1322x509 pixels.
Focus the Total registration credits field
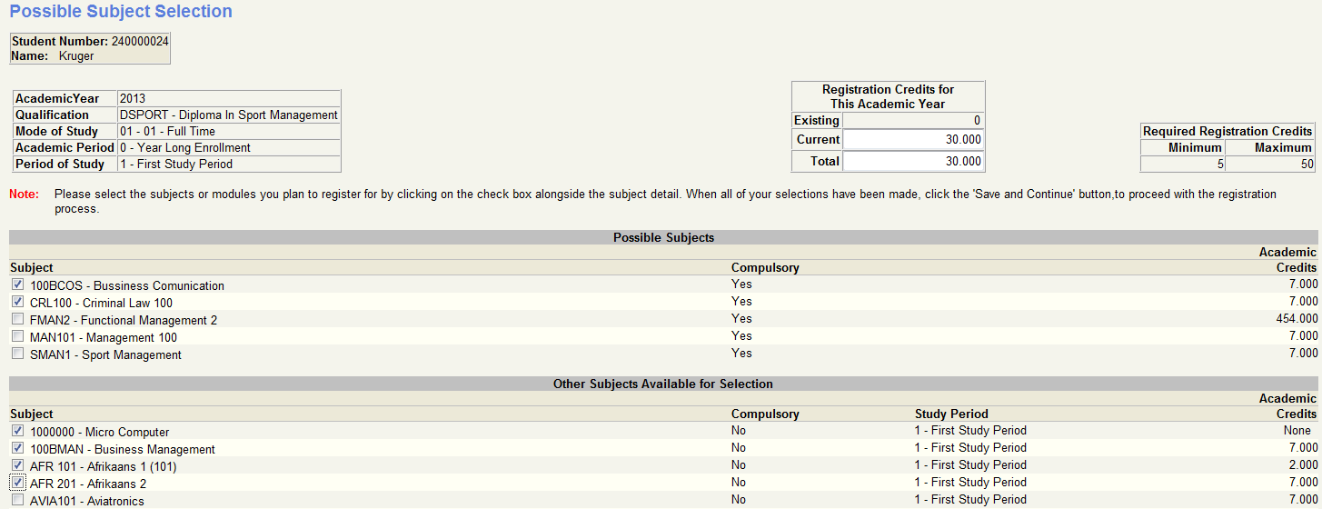pyautogui.click(x=913, y=161)
